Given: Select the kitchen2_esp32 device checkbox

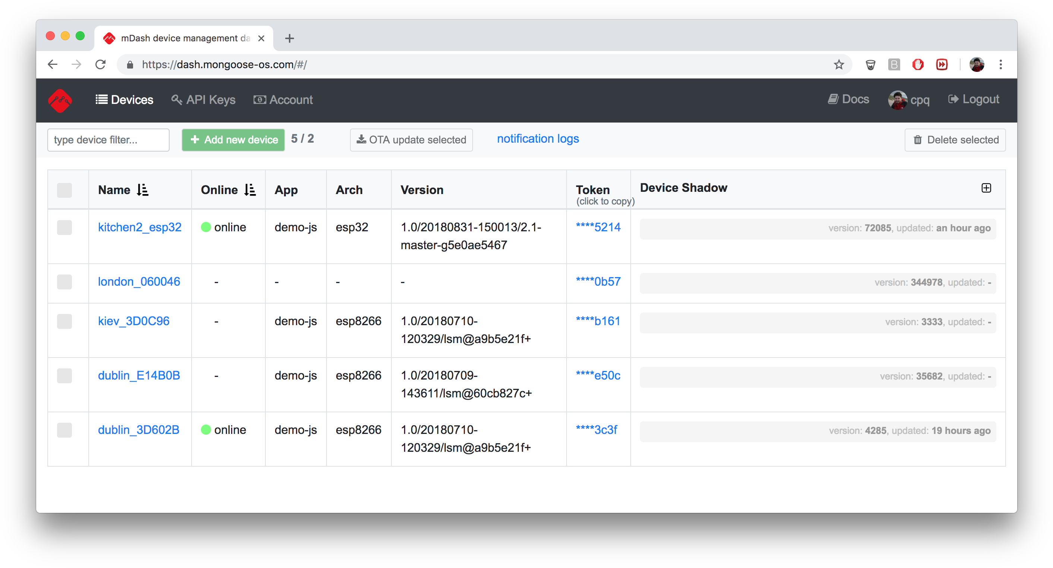Looking at the screenshot, I should pyautogui.click(x=64, y=228).
